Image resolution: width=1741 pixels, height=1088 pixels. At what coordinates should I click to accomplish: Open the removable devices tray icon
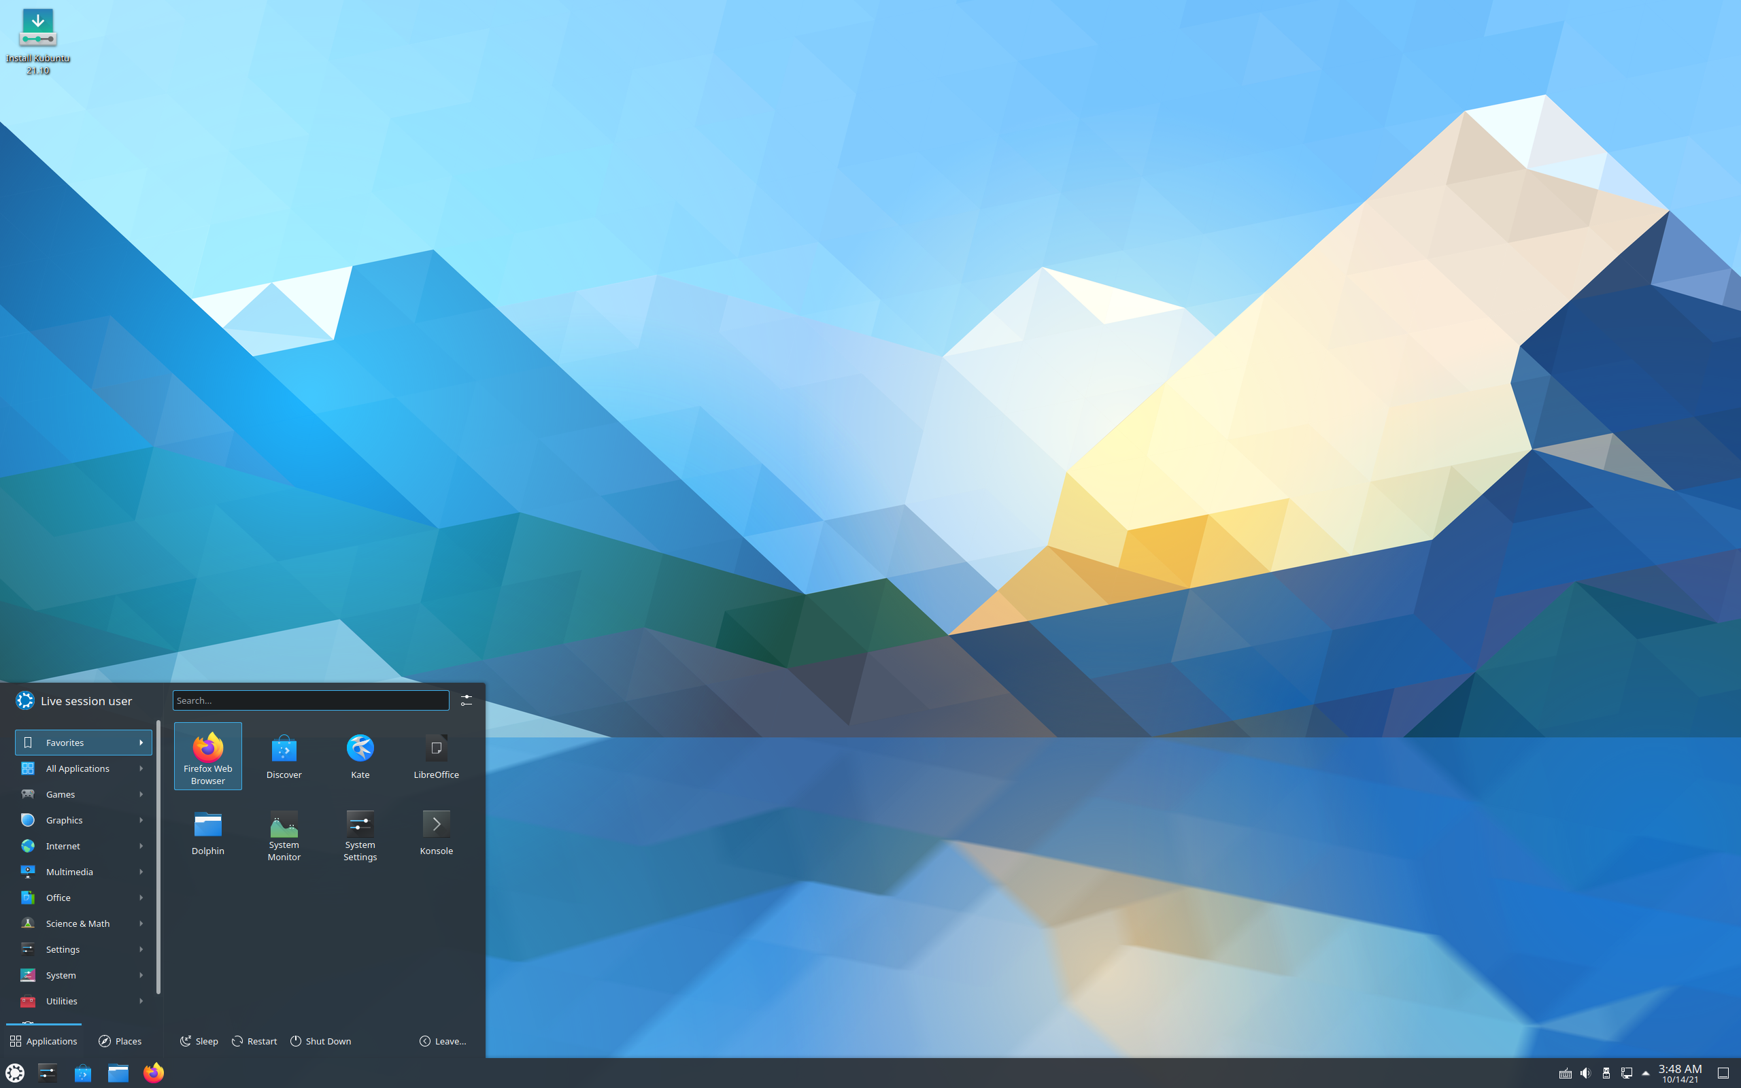pyautogui.click(x=1606, y=1073)
